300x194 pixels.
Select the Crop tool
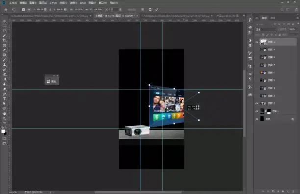pos(4,40)
